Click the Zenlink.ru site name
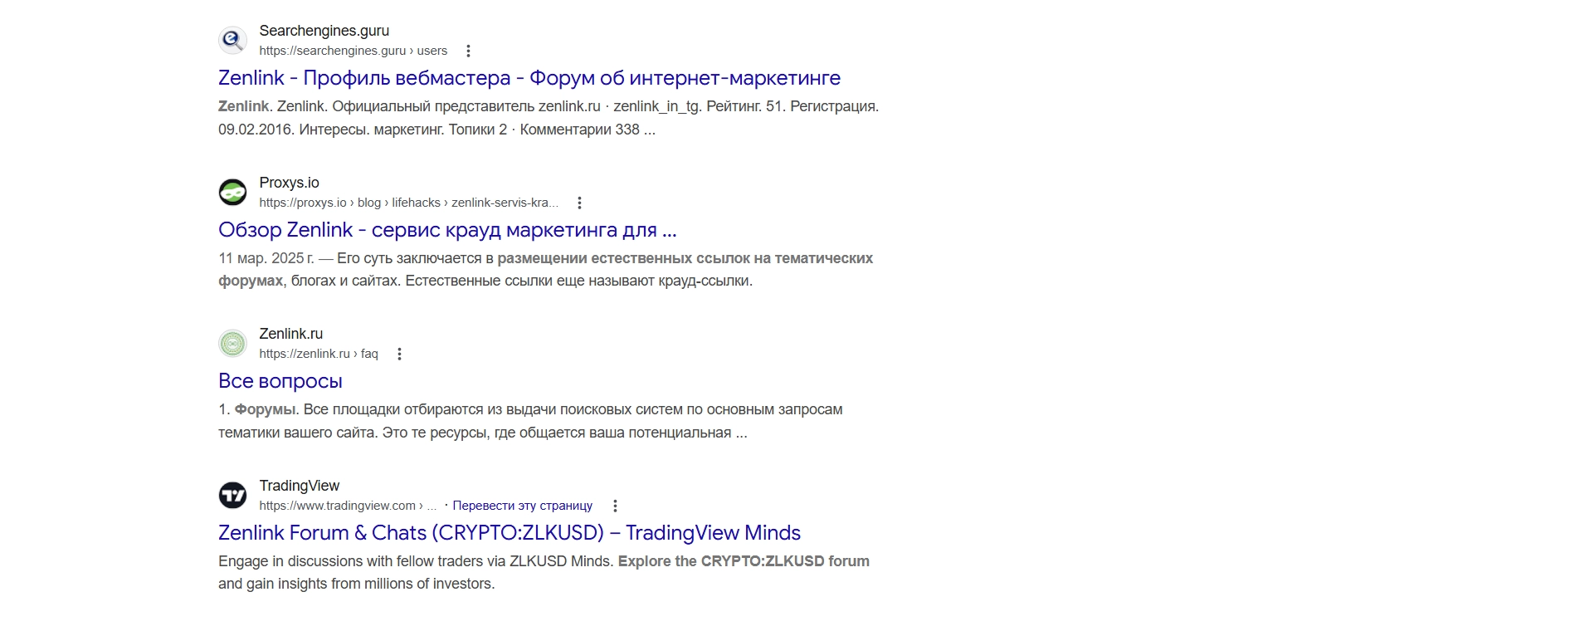1575x631 pixels. (291, 334)
